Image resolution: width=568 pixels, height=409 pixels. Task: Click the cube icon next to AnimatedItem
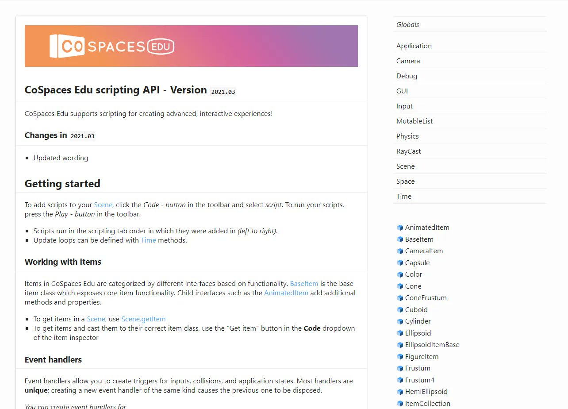(400, 227)
